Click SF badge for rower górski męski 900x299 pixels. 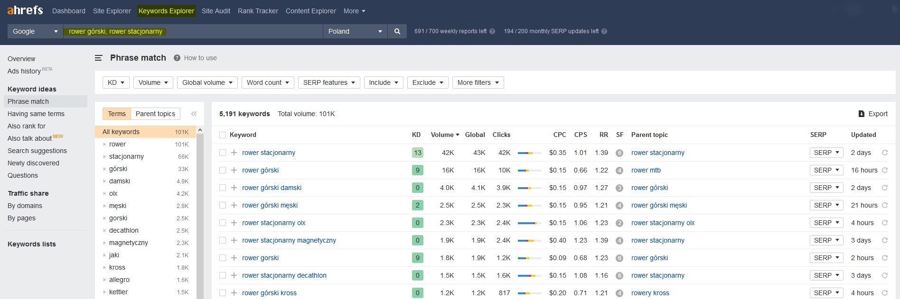(x=619, y=206)
